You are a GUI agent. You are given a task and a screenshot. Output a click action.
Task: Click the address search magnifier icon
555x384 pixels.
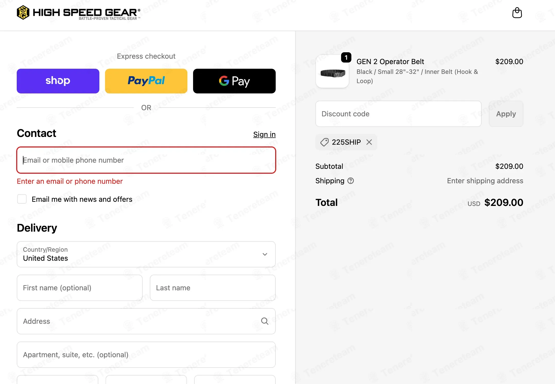point(265,321)
